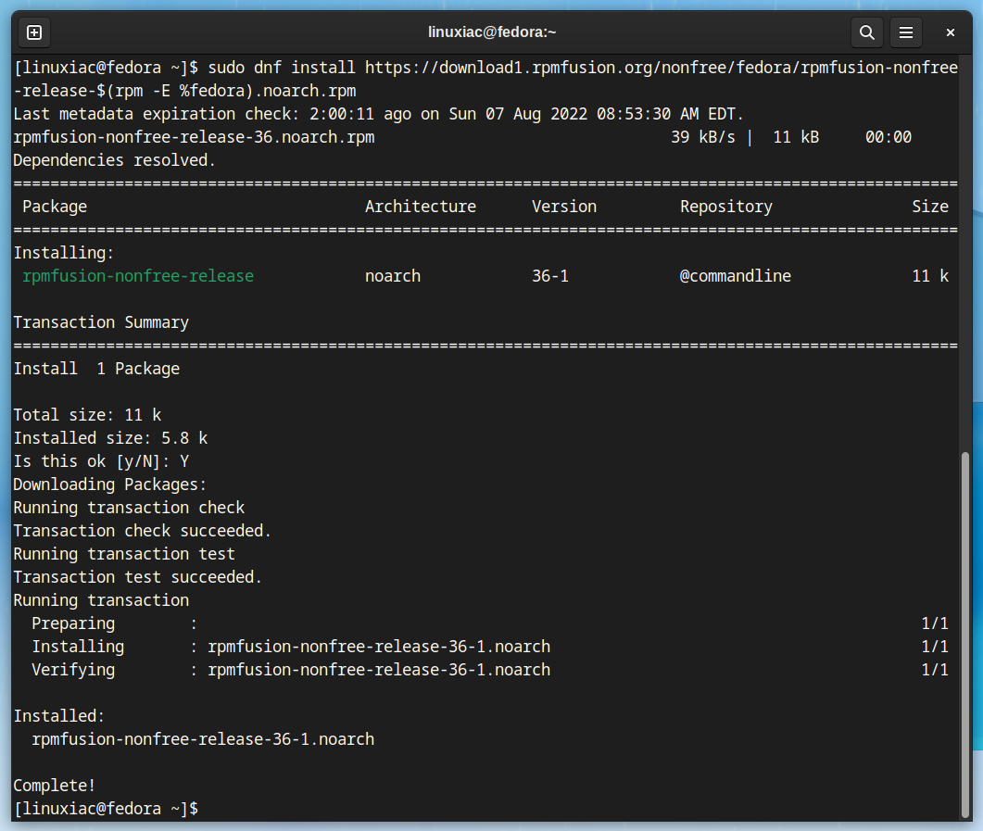Click the 'rpmfusion-nonfree-release-36.noarch.rpm' download line
983x831 pixels.
point(462,137)
